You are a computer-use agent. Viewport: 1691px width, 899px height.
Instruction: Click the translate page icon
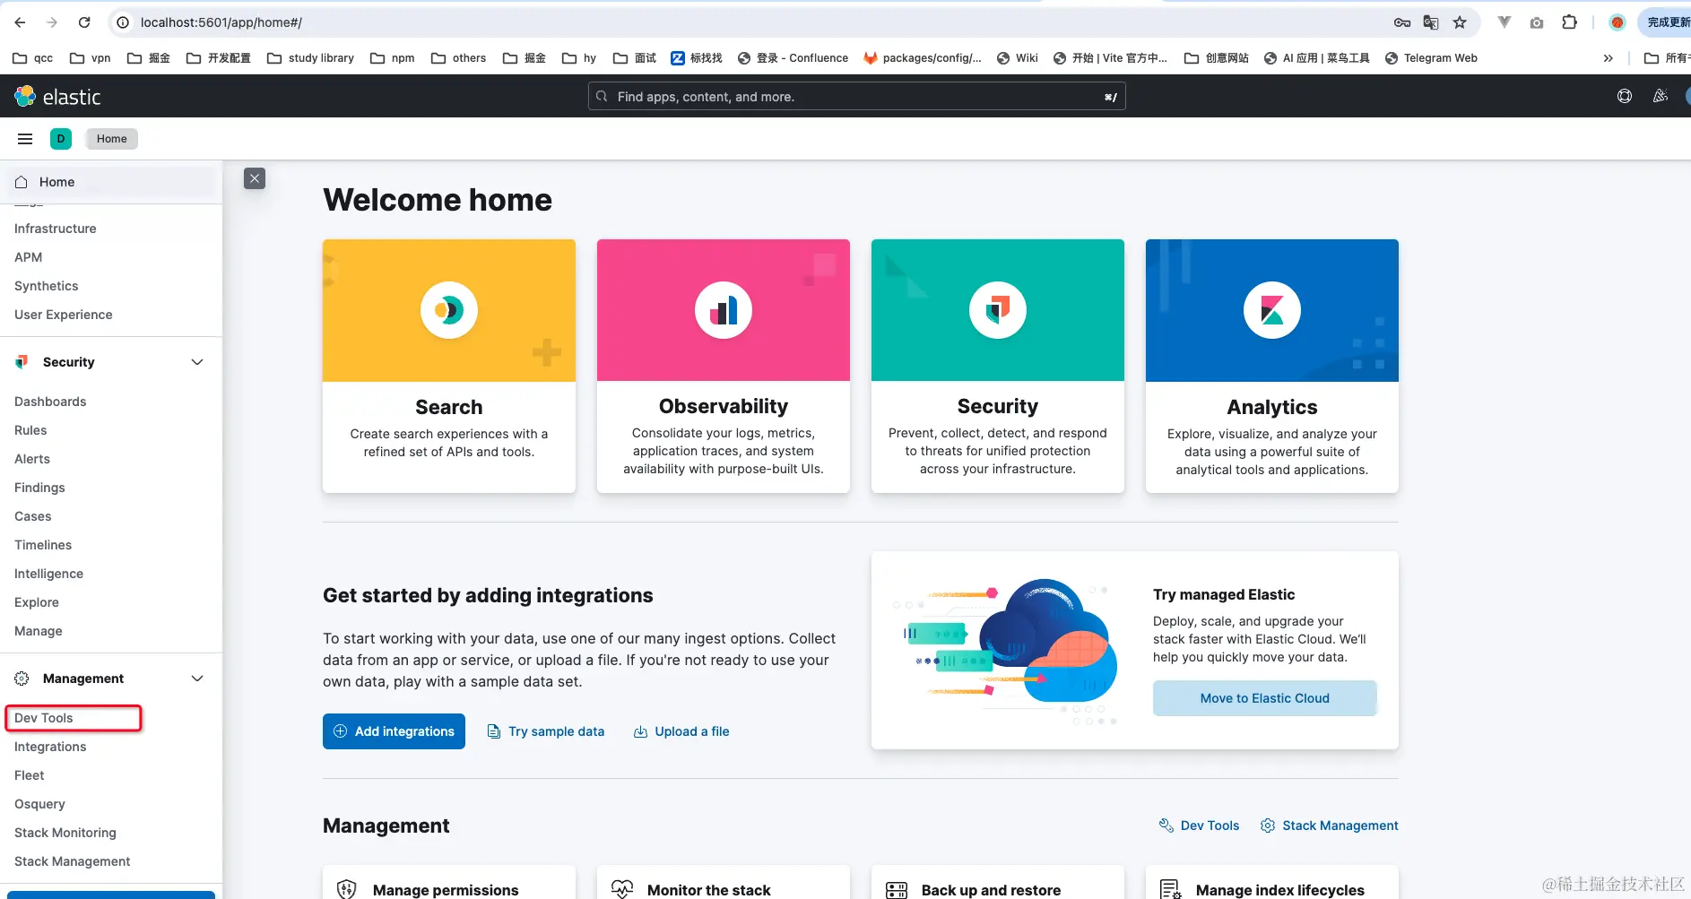[x=1431, y=22]
